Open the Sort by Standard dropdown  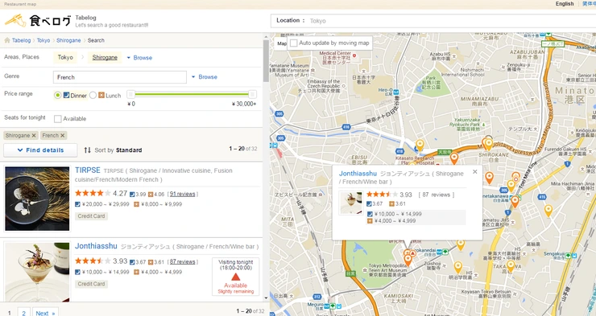[x=118, y=150]
